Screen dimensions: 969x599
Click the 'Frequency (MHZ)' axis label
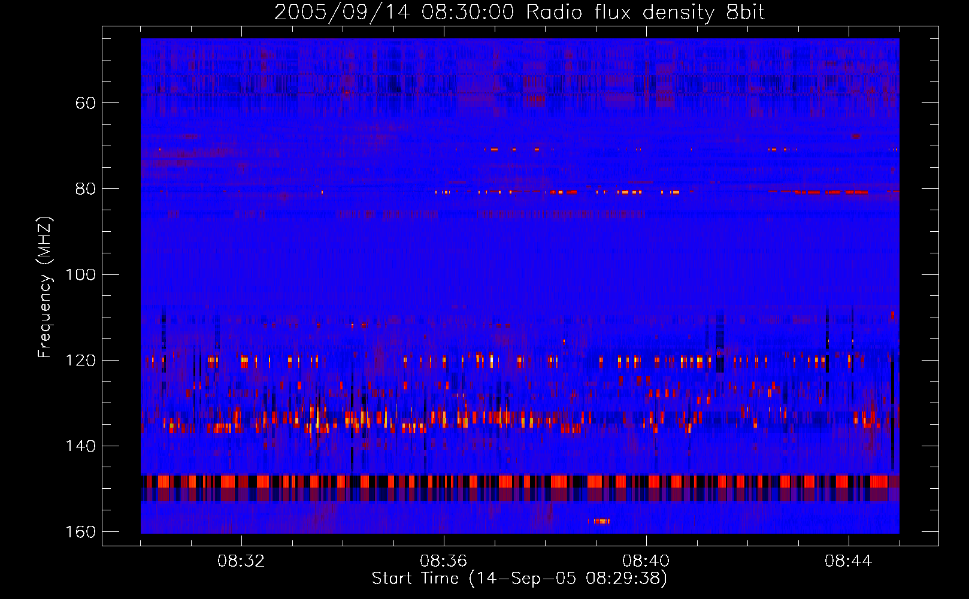pyautogui.click(x=45, y=287)
